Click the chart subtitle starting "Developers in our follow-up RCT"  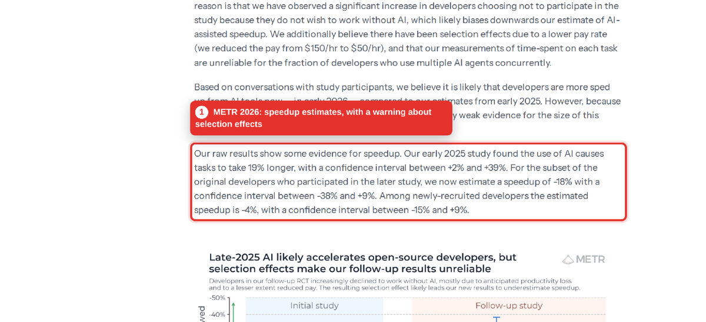point(394,284)
